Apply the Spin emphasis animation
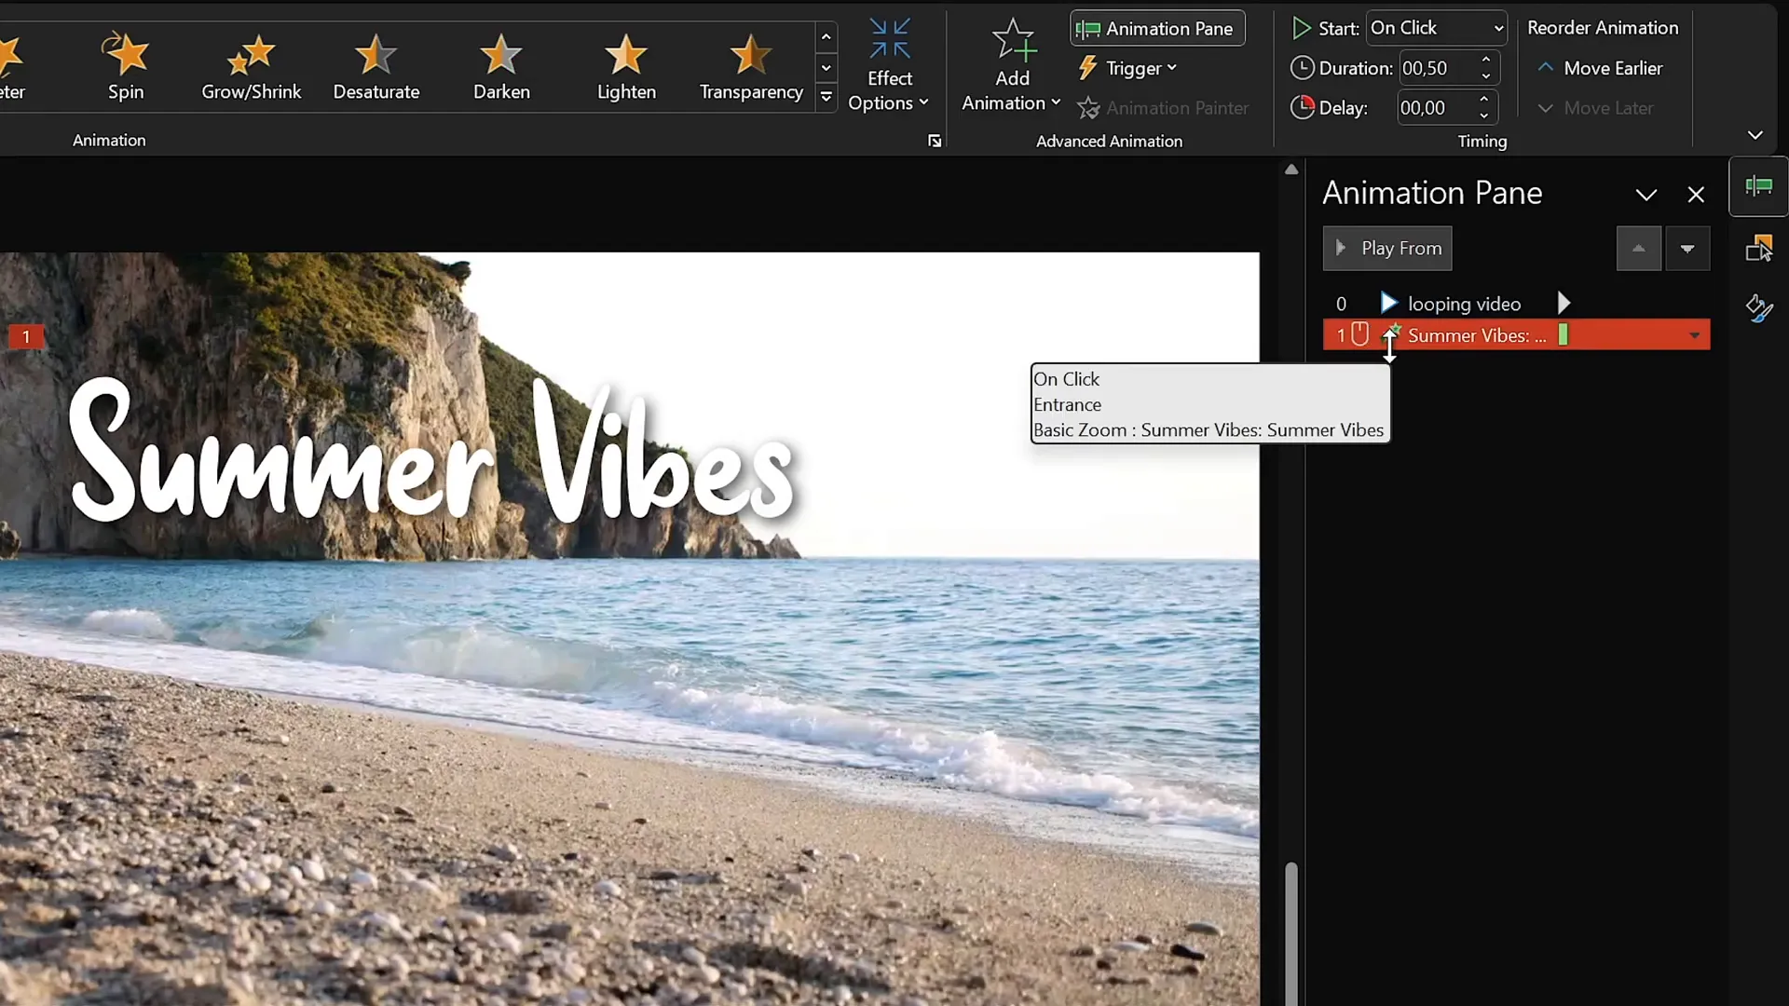Screen dimensions: 1789x1006 (126, 67)
